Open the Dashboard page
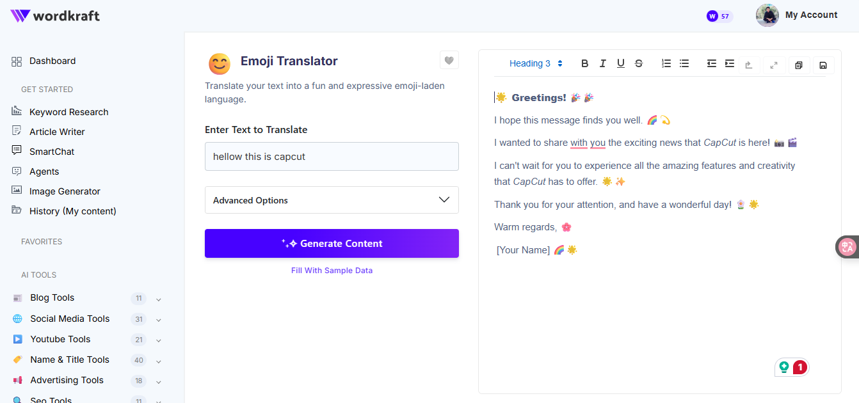This screenshot has width=859, height=403. (x=52, y=61)
